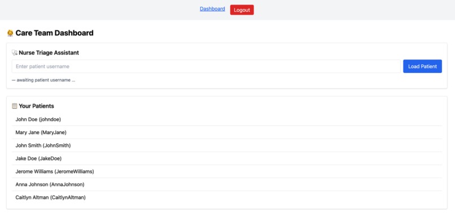Click the red Logout button

242,10
